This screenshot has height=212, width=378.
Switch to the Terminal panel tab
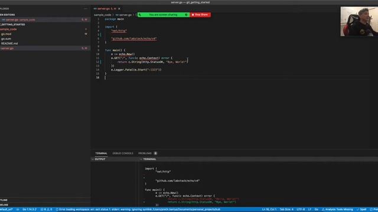coord(101,153)
